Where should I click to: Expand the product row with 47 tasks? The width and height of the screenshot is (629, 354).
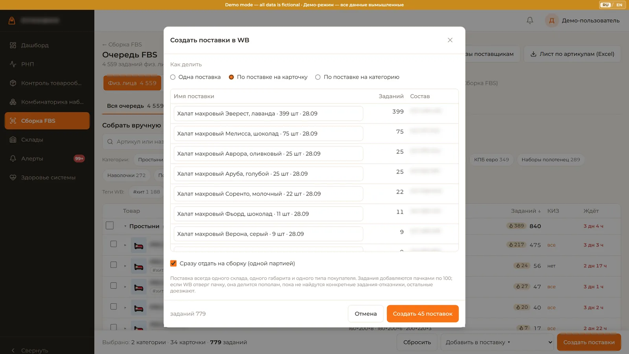tap(125, 287)
